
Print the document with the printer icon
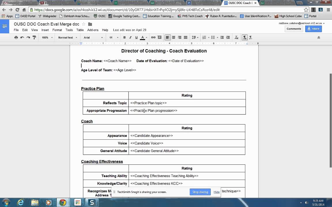16,37
